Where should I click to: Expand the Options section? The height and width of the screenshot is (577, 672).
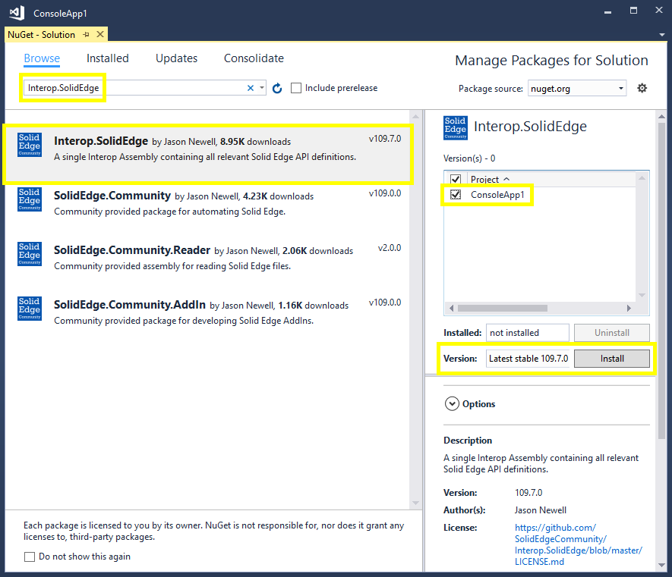453,404
